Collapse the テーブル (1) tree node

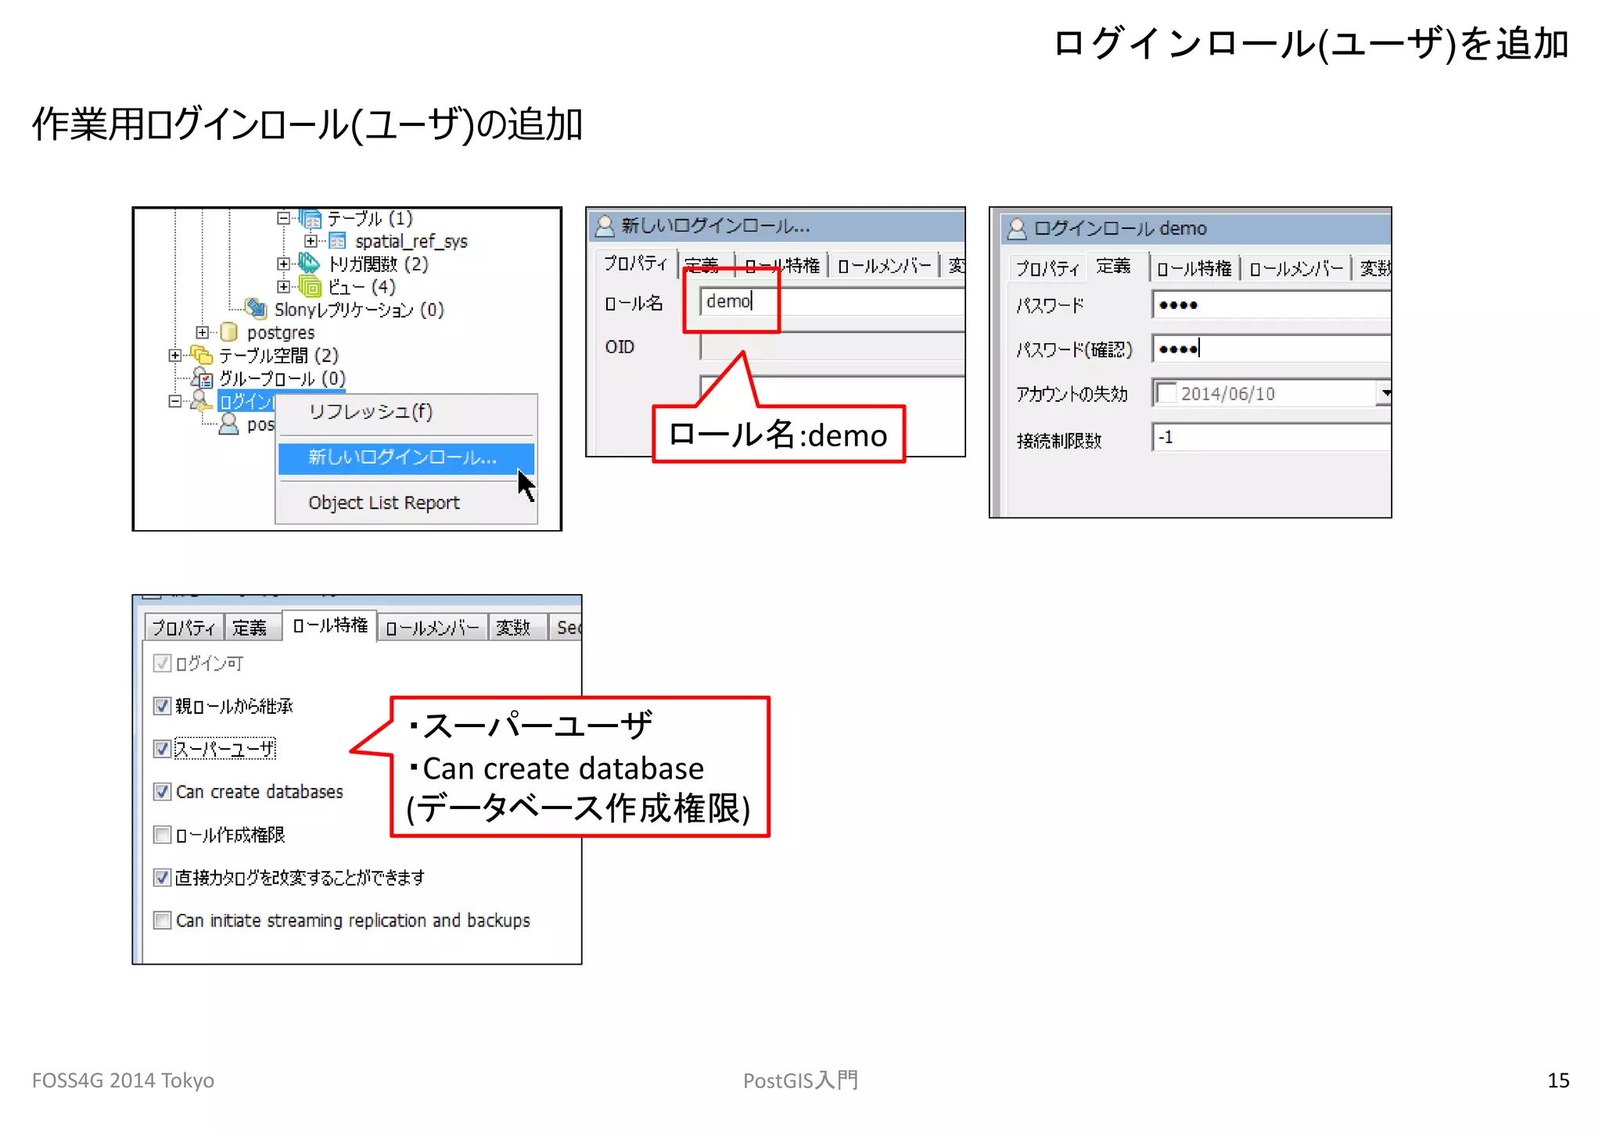283,218
